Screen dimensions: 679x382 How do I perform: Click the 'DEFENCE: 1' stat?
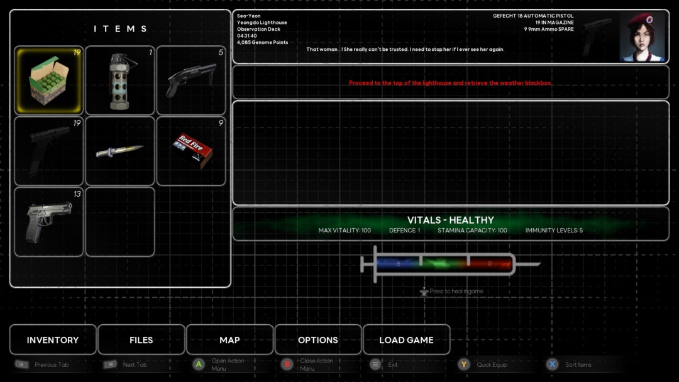tap(404, 231)
